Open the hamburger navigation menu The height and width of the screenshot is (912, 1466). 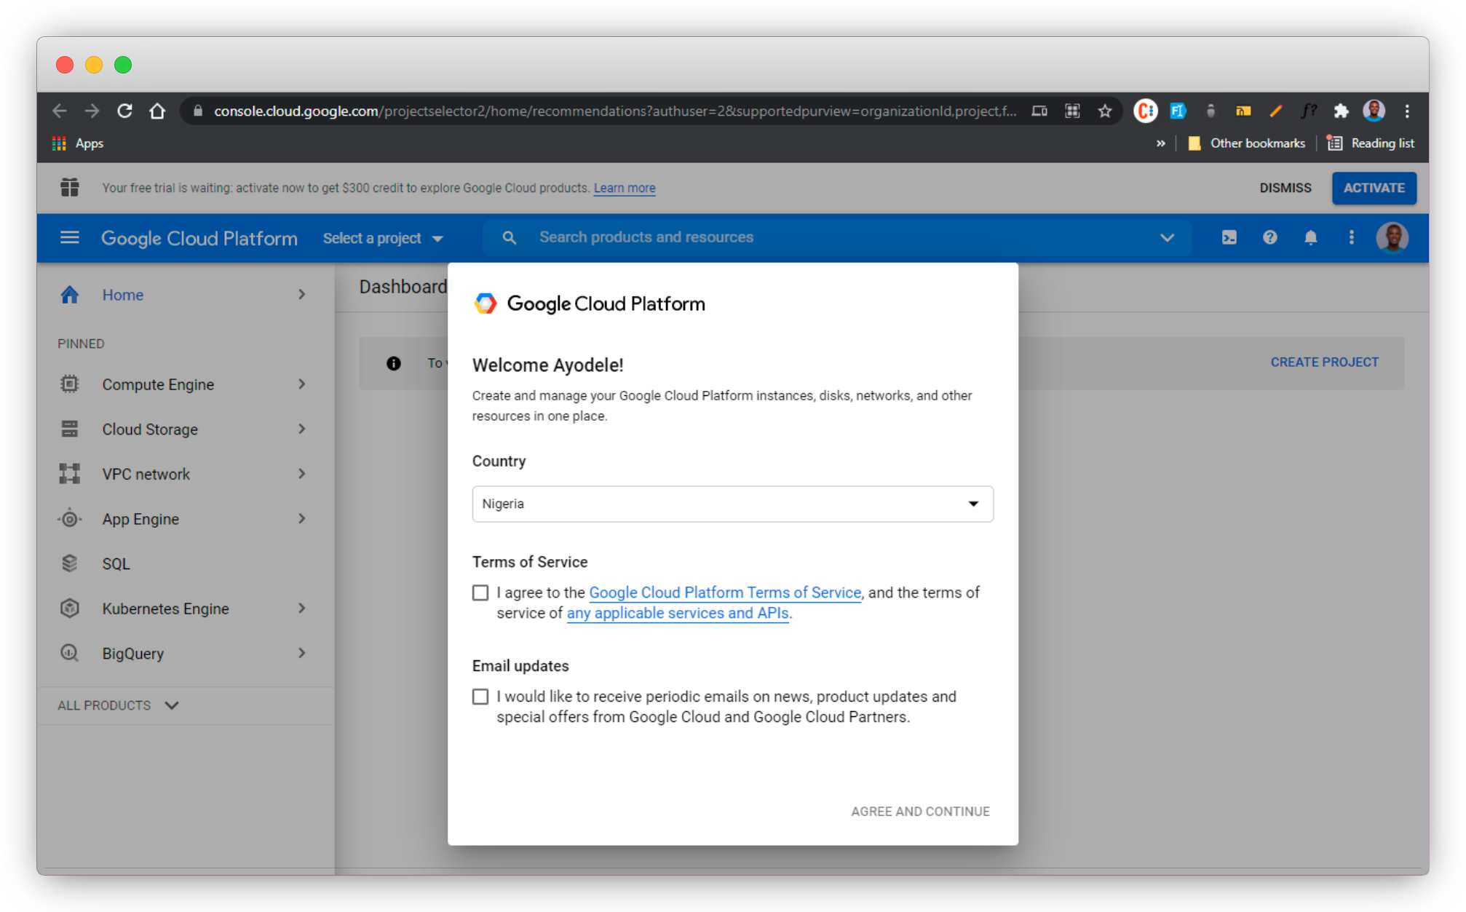pyautogui.click(x=69, y=238)
